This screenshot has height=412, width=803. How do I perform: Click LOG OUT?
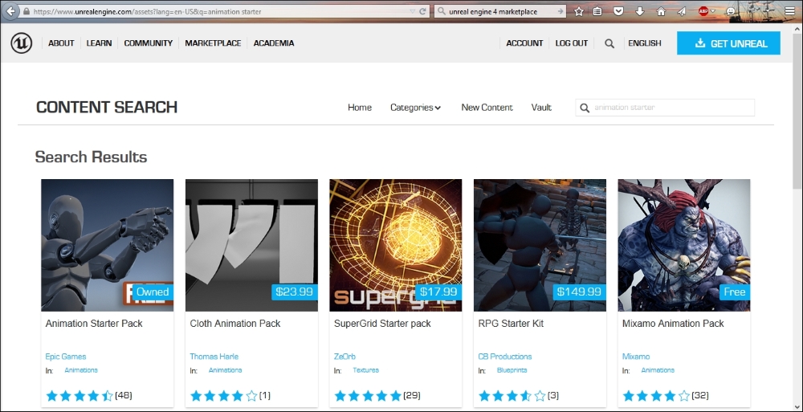tap(572, 43)
